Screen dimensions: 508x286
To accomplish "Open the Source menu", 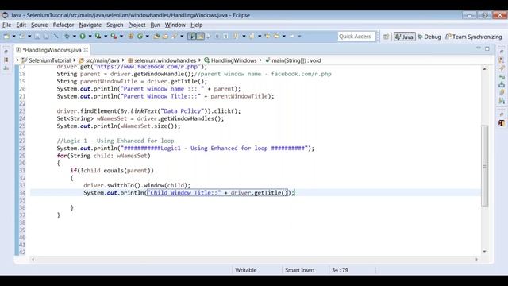I will click(x=40, y=25).
